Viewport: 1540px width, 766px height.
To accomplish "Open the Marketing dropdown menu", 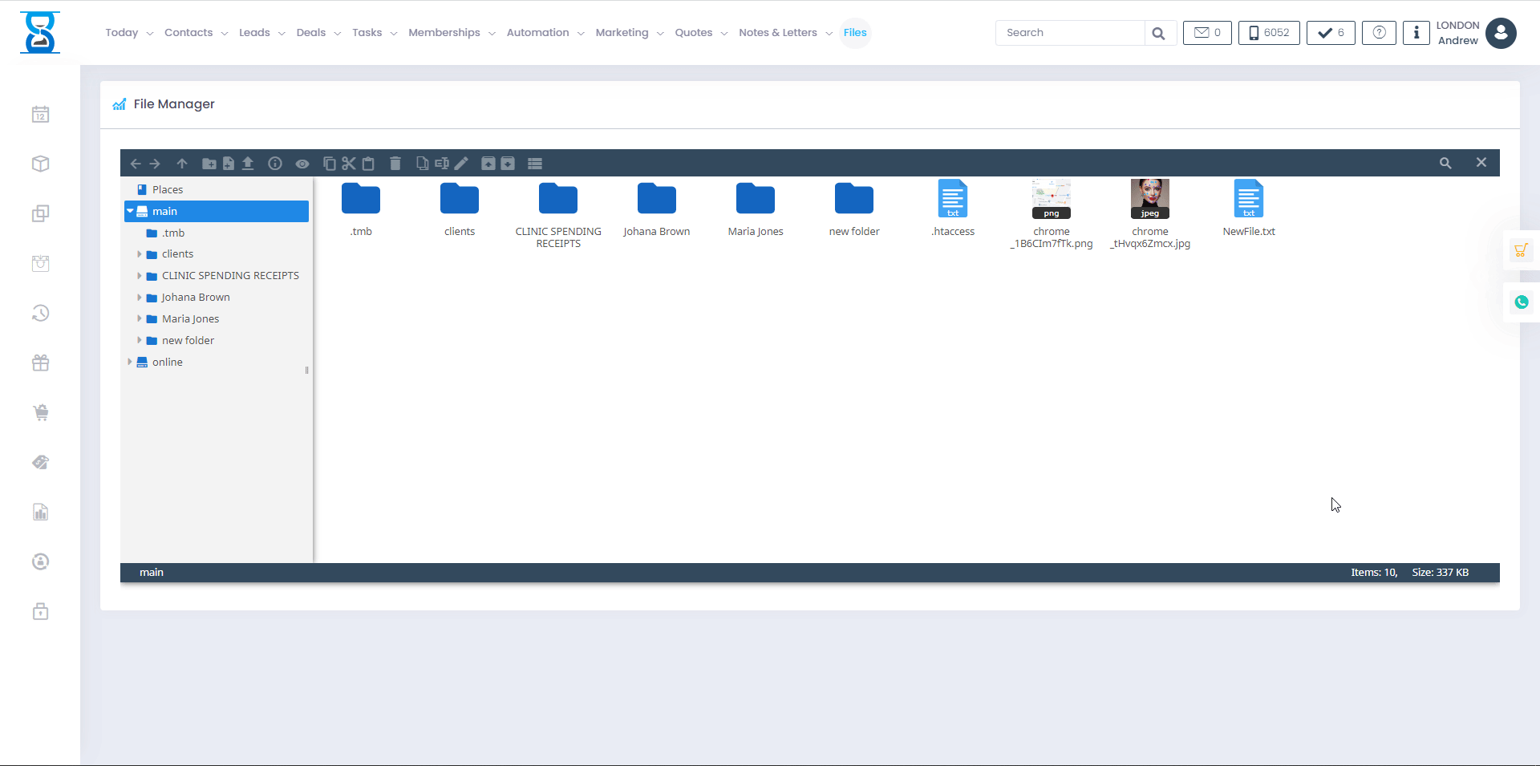I will tap(623, 33).
